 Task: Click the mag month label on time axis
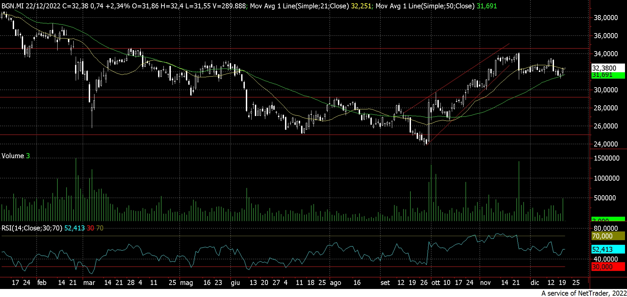click(187, 283)
